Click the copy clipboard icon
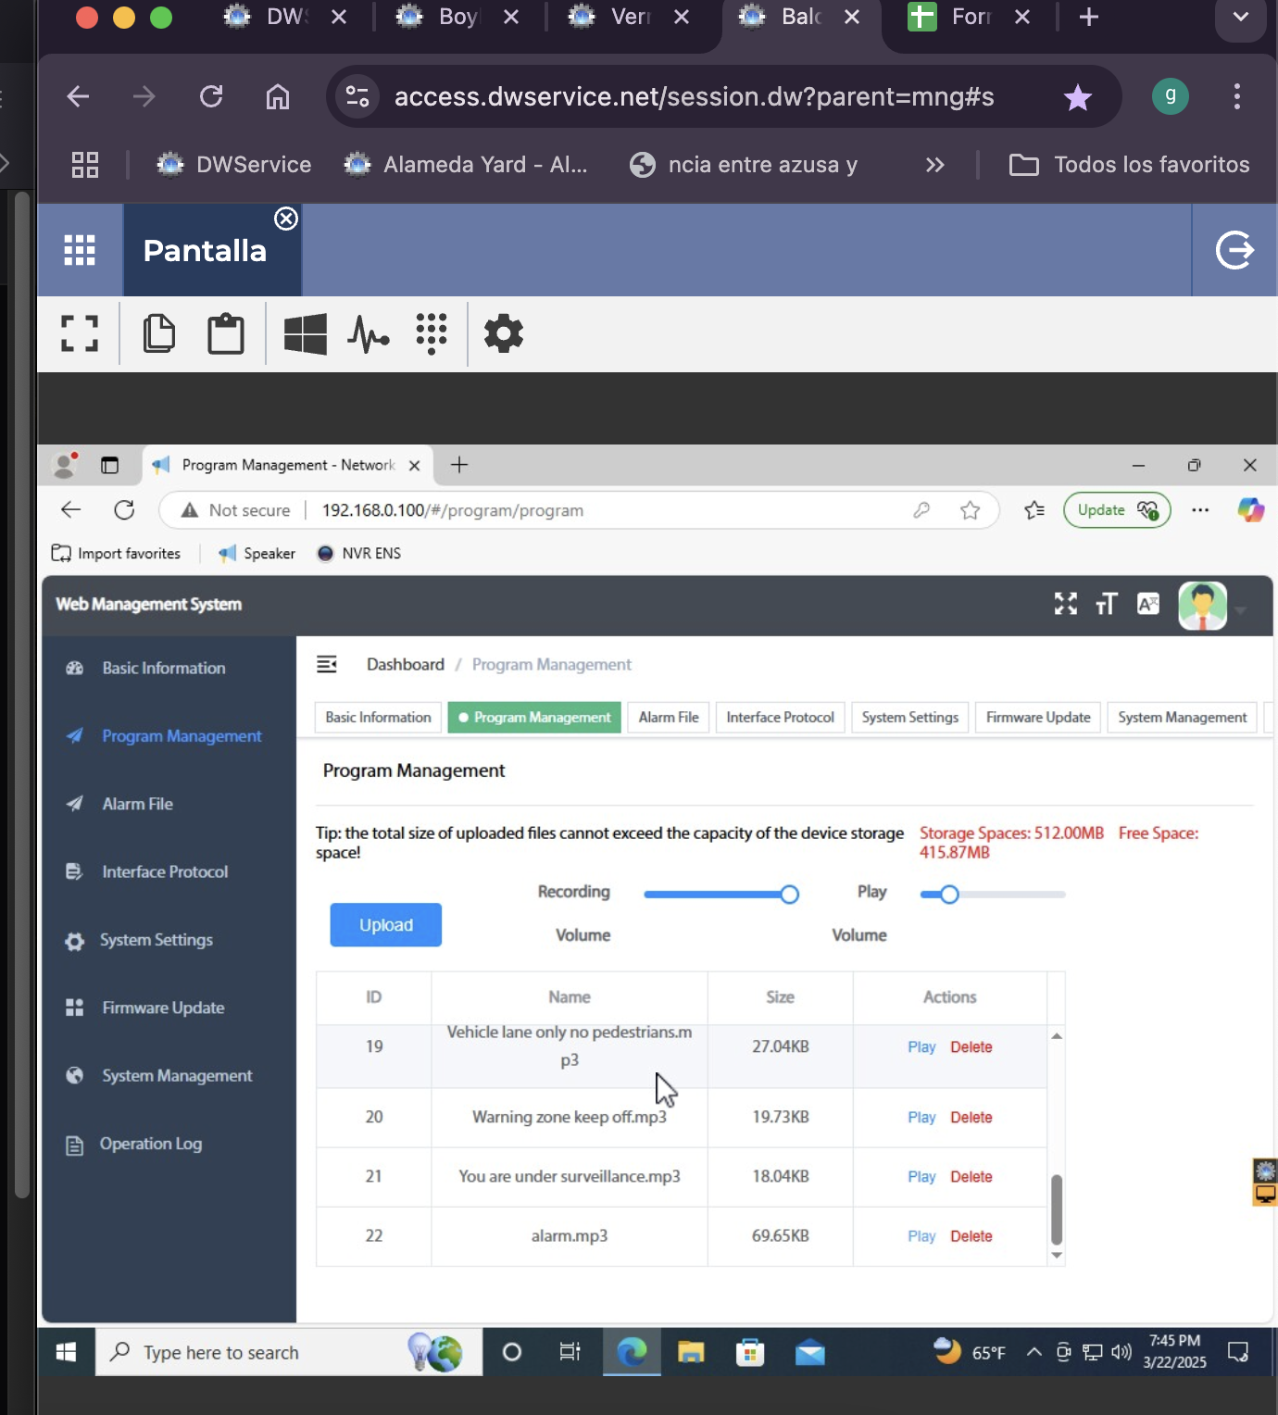Image resolution: width=1278 pixels, height=1415 pixels. coord(159,333)
